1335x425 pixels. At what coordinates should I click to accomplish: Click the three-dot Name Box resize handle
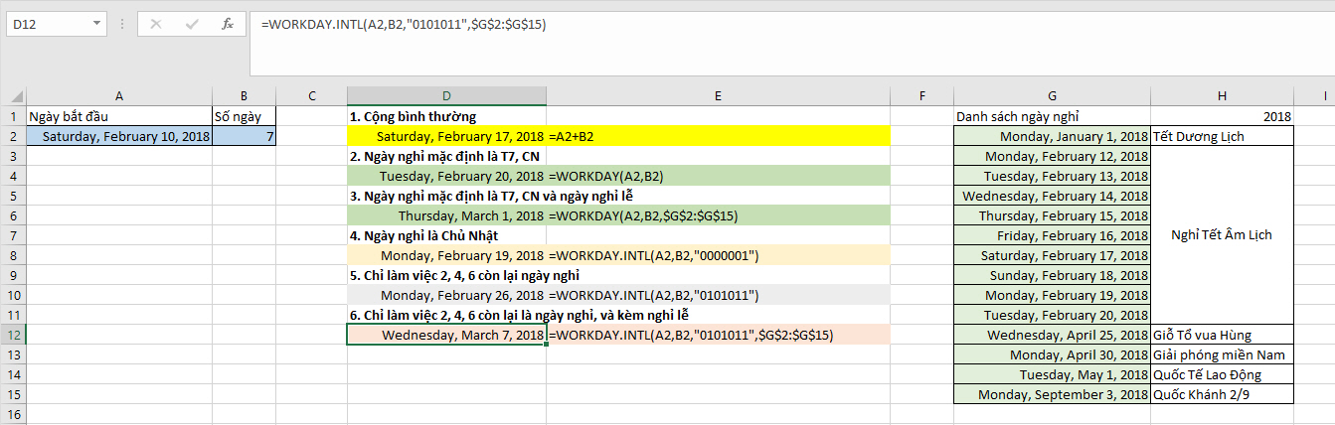(122, 24)
